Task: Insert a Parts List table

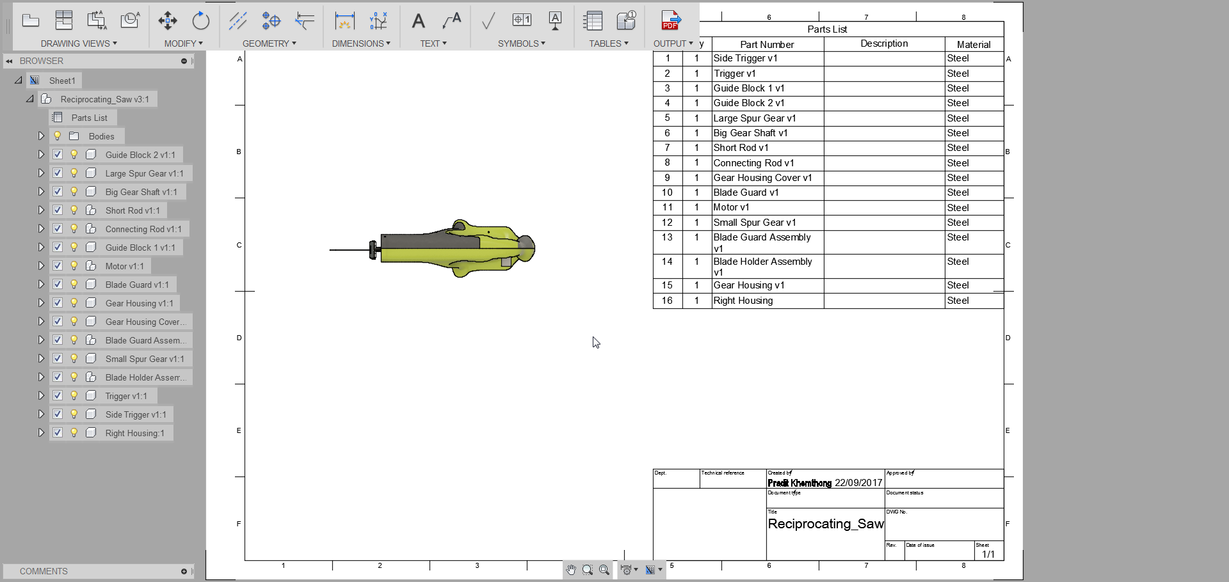Action: point(593,21)
